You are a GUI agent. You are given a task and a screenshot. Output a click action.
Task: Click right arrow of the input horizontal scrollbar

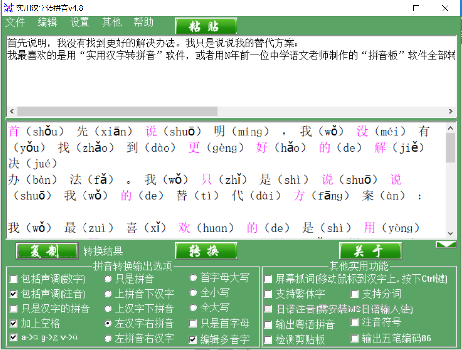[451, 111]
